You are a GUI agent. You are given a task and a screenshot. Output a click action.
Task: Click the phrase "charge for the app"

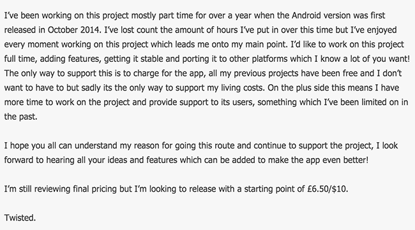[x=169, y=73]
